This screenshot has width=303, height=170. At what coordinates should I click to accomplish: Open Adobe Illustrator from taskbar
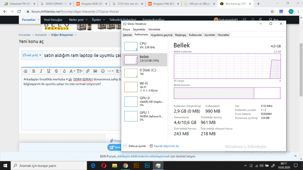[136, 166]
